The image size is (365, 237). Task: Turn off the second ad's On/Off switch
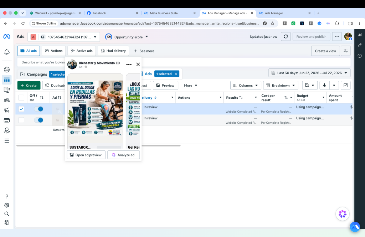point(38,120)
